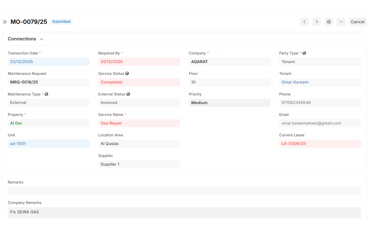
Task: Print the document using printer icon
Action: pos(329,22)
